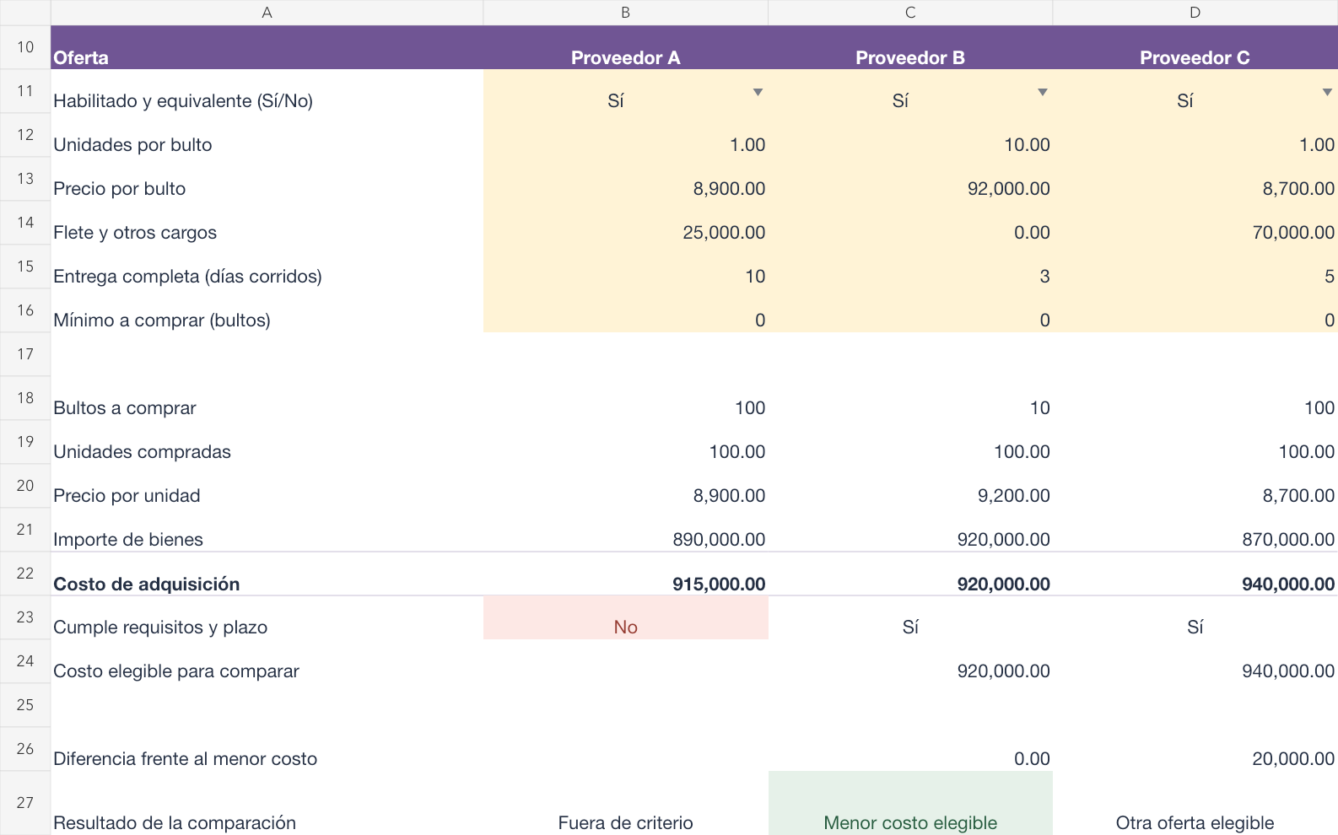Open the Proveedor B Habilitado dropdown arrow
1338x835 pixels.
point(1043,92)
